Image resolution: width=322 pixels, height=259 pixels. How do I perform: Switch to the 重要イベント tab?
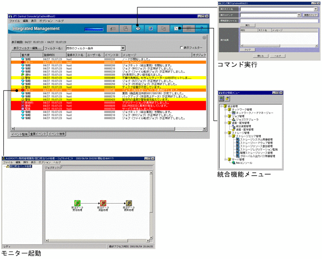coord(38,134)
